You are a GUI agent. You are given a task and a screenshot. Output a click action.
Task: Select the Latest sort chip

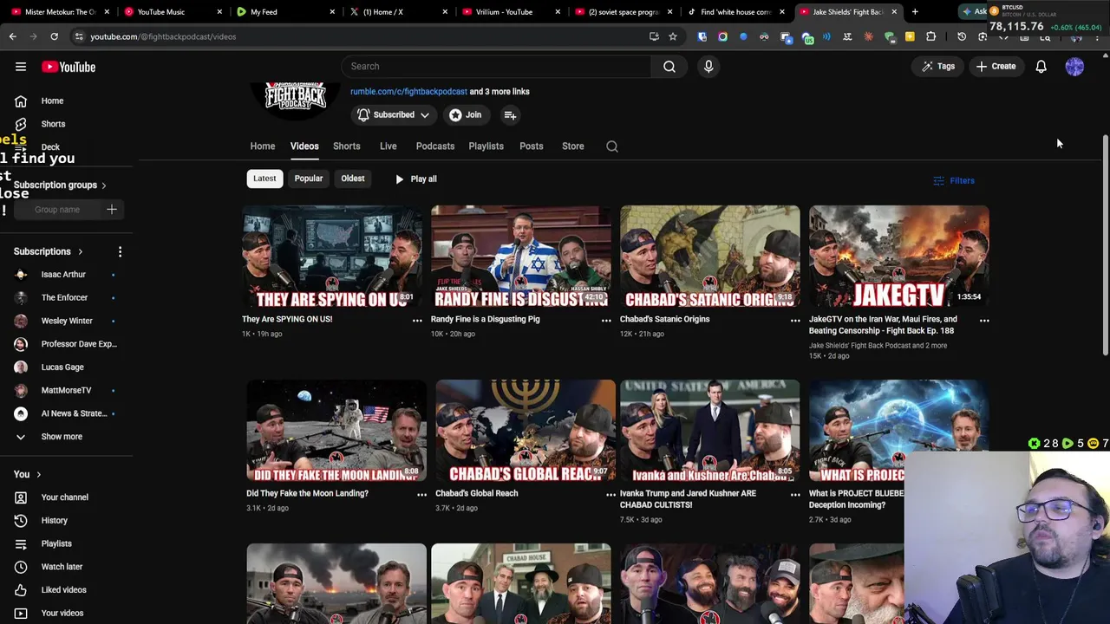coord(264,179)
